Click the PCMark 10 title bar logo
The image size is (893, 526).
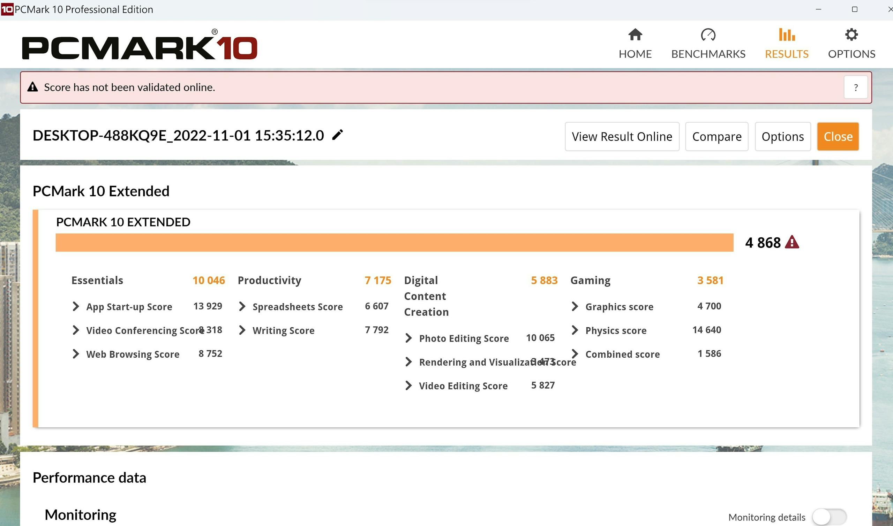tap(7, 9)
